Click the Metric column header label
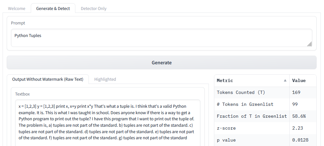This screenshot has height=146, width=324. (x=225, y=81)
